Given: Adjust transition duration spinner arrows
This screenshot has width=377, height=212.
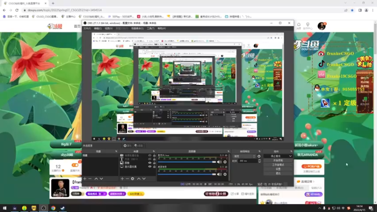Looking at the screenshot, I should click(x=260, y=161).
